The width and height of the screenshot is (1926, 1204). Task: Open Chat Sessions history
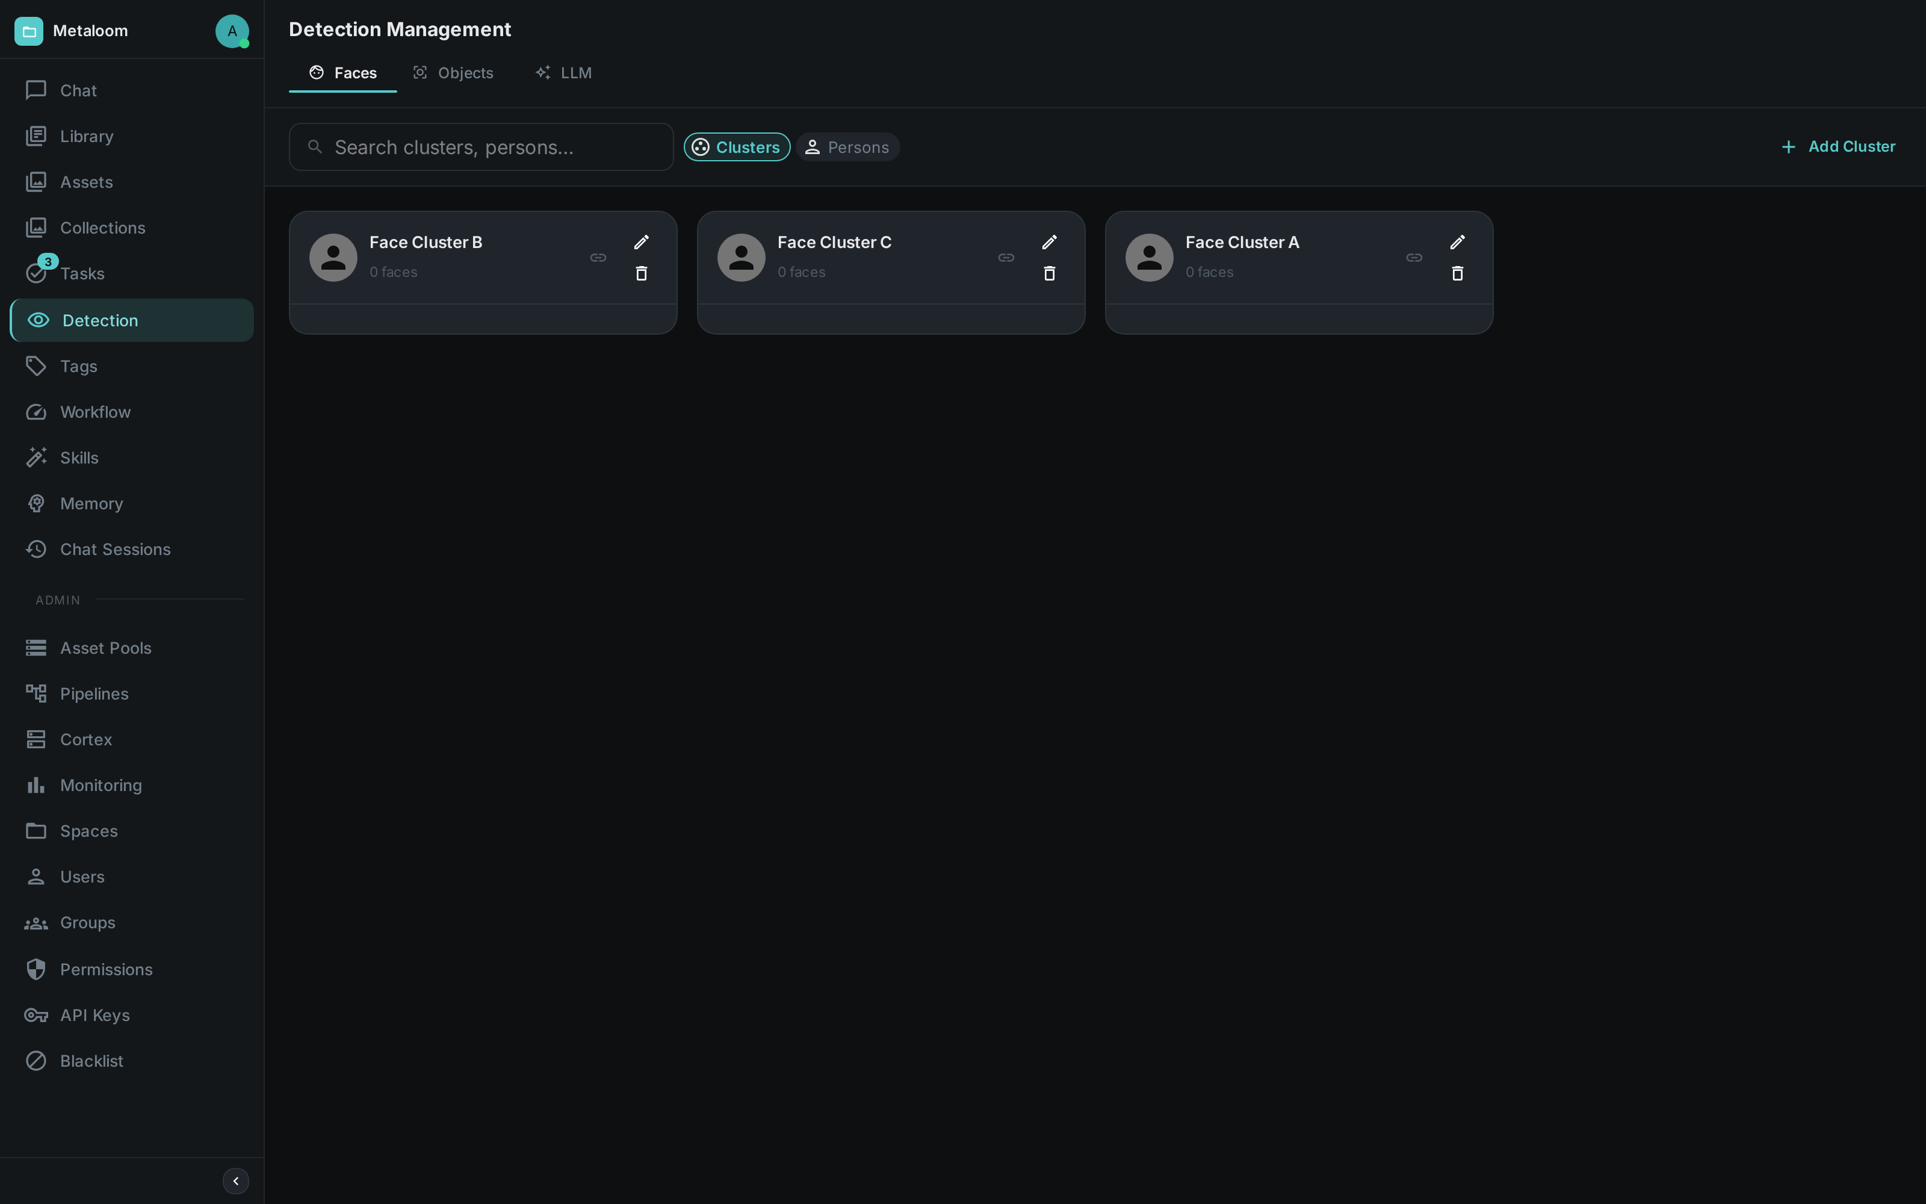click(131, 550)
